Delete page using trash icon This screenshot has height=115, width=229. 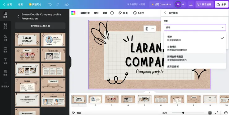point(147,29)
